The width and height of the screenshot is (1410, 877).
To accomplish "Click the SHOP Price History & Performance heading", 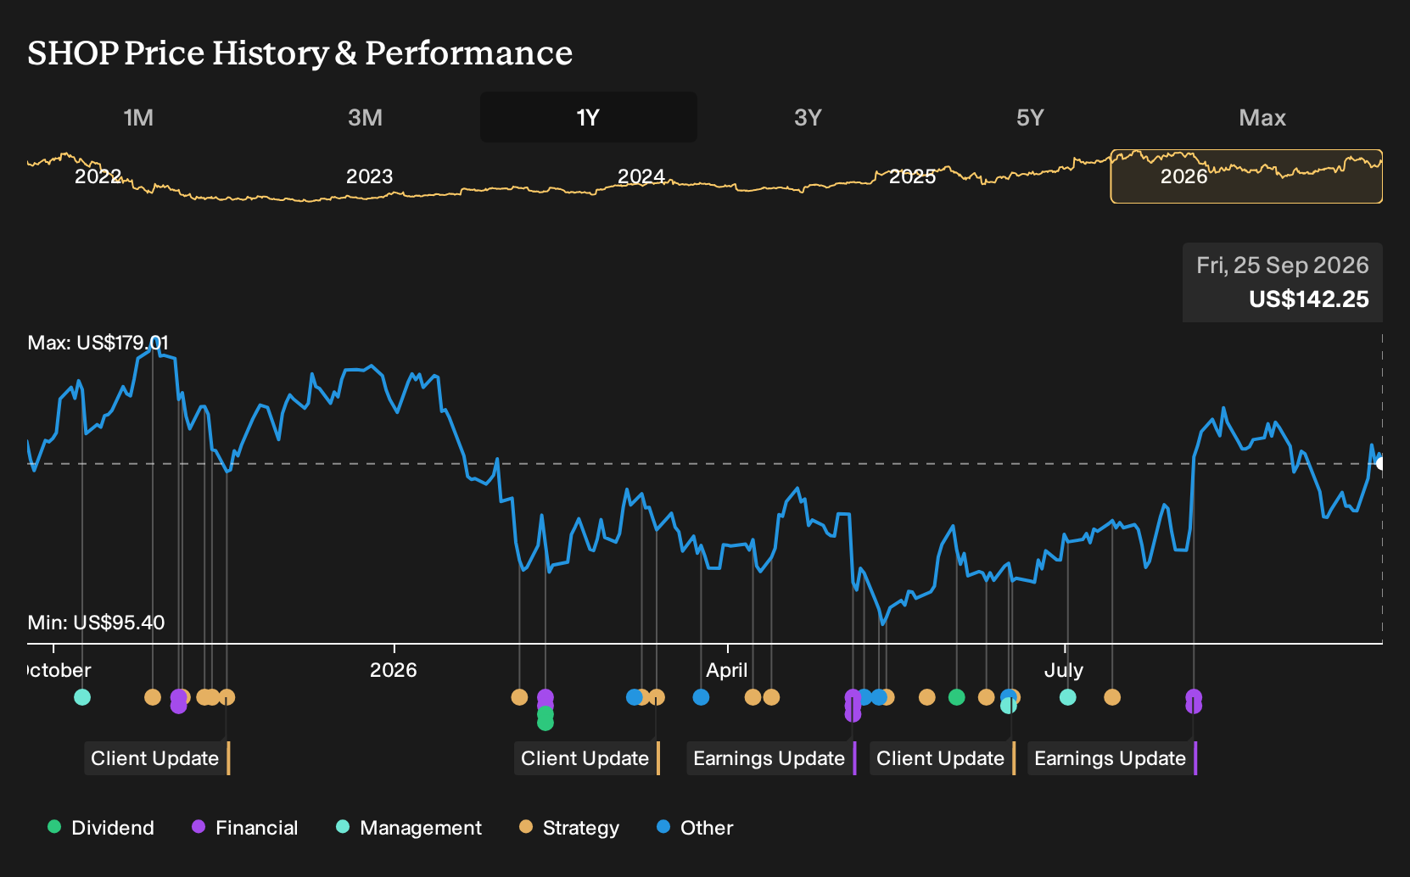I will (300, 53).
